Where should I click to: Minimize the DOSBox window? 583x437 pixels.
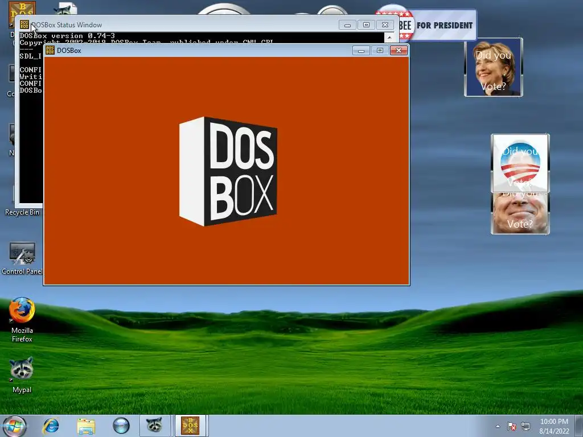click(x=361, y=51)
